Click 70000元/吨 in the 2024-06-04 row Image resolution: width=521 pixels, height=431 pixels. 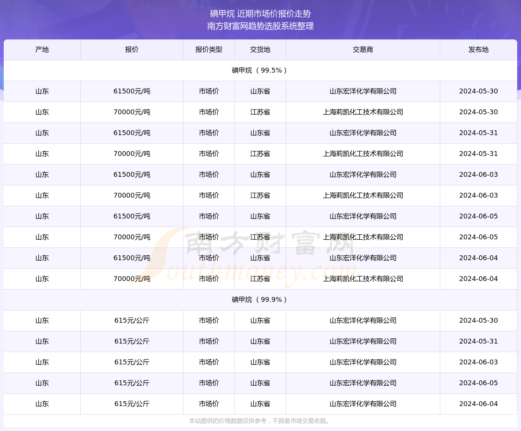pos(132,279)
